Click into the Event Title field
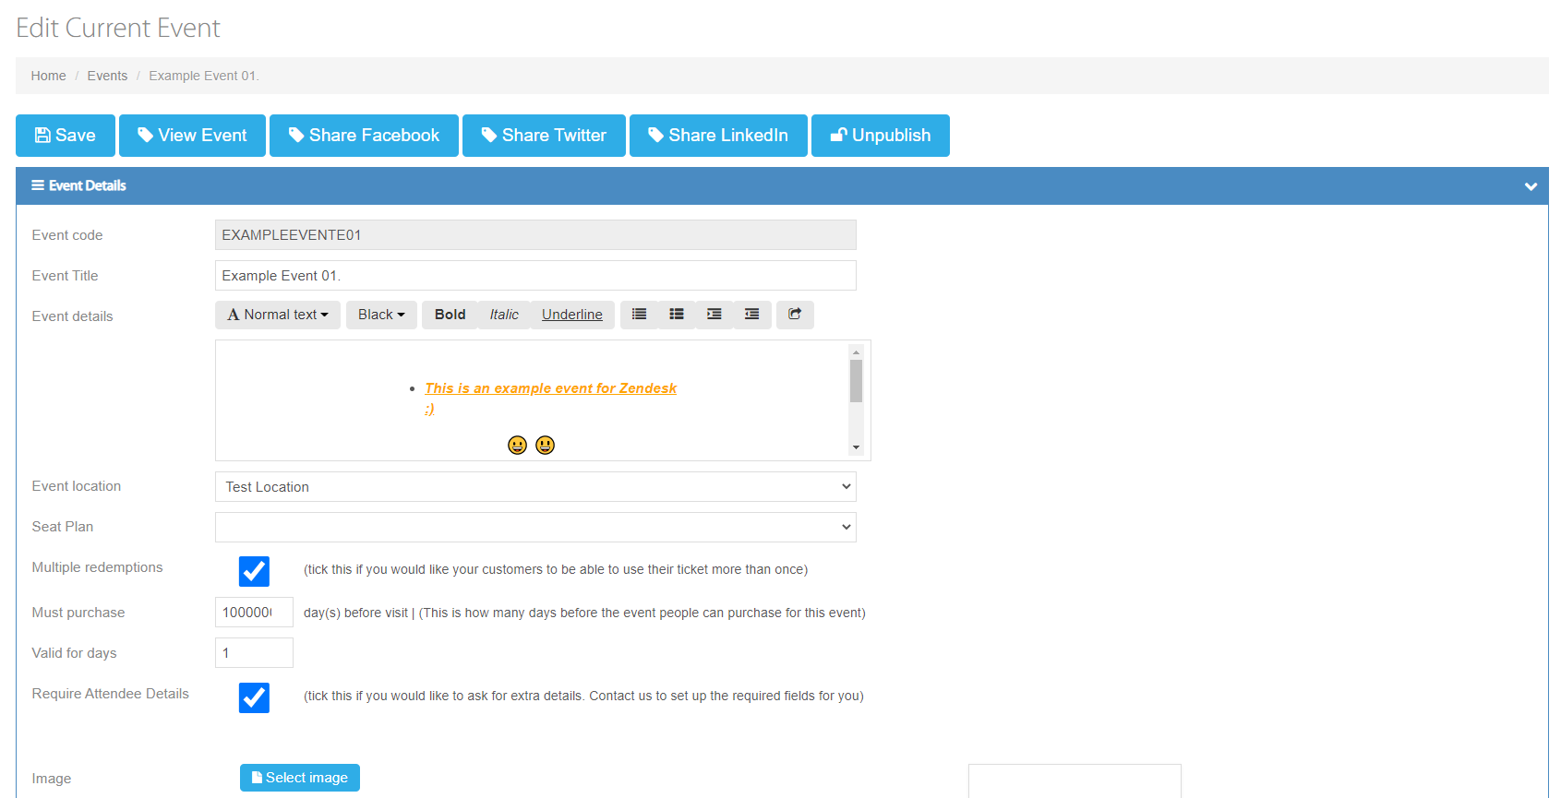Image resolution: width=1561 pixels, height=798 pixels. coord(535,276)
